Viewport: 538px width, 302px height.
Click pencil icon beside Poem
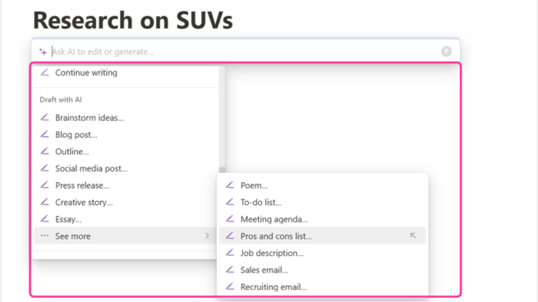[x=230, y=185]
